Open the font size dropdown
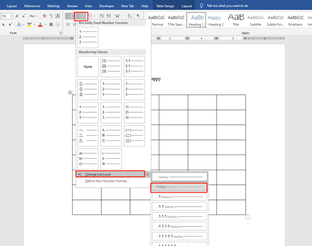The height and width of the screenshot is (246, 312). pyautogui.click(x=11, y=16)
